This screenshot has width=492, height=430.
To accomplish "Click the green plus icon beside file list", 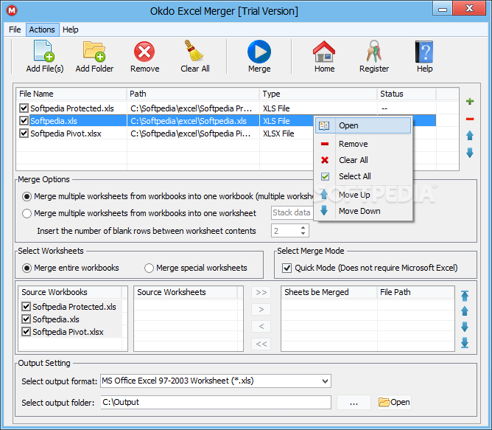I will (x=470, y=101).
